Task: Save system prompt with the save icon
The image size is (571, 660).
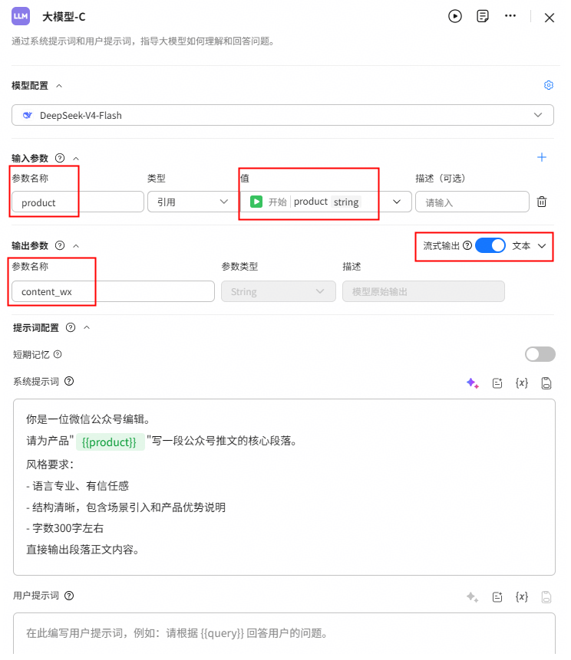Action: [x=546, y=383]
